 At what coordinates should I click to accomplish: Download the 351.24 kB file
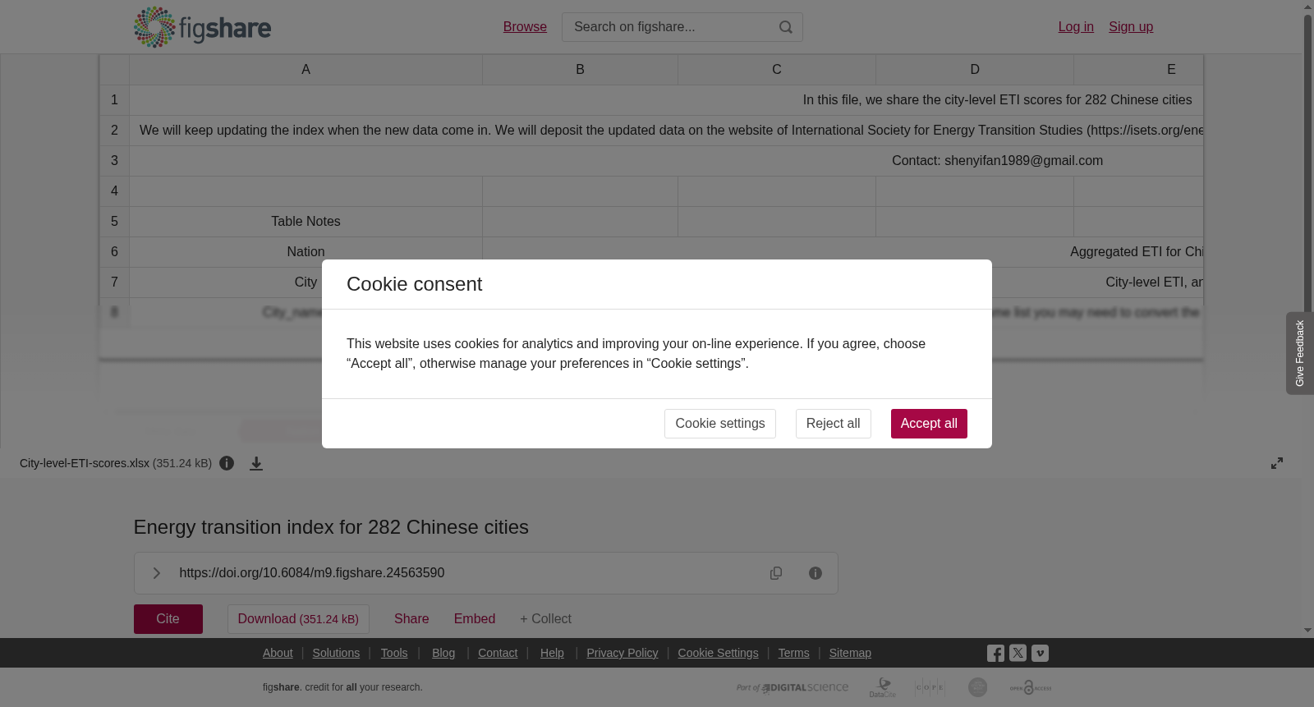tap(298, 619)
